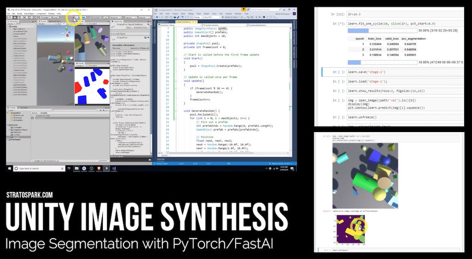472x259 pixels.
Task: Open the Assembly-CSharp project dropdown
Action: click(180, 25)
